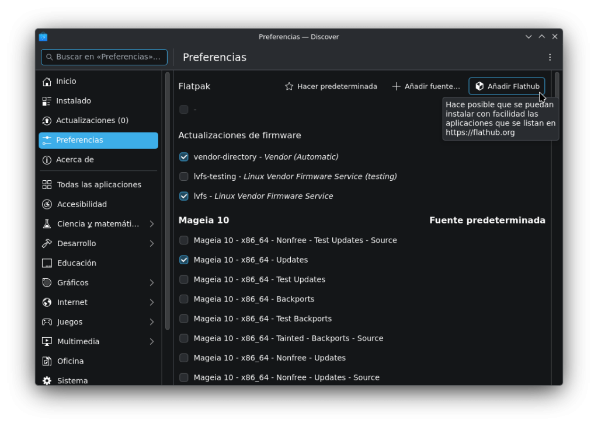Open Inicio in the sidebar
598x427 pixels.
(98, 82)
